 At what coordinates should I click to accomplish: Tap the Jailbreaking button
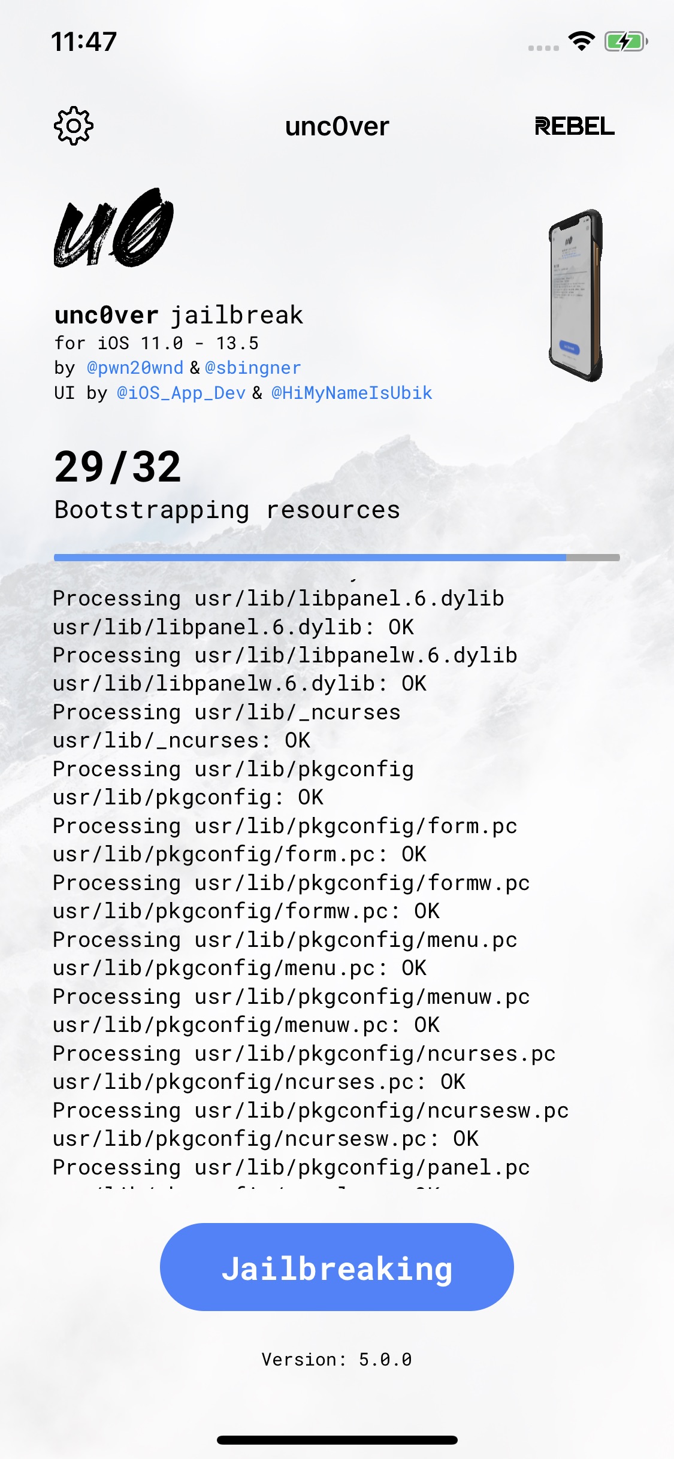point(337,1267)
